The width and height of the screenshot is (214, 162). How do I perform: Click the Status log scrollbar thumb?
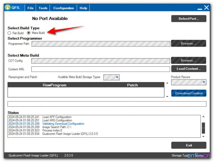tap(203, 128)
